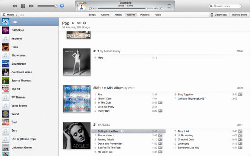The width and height of the screenshot is (250, 156).
Task: Click the Search Library field
Action: tap(227, 6)
